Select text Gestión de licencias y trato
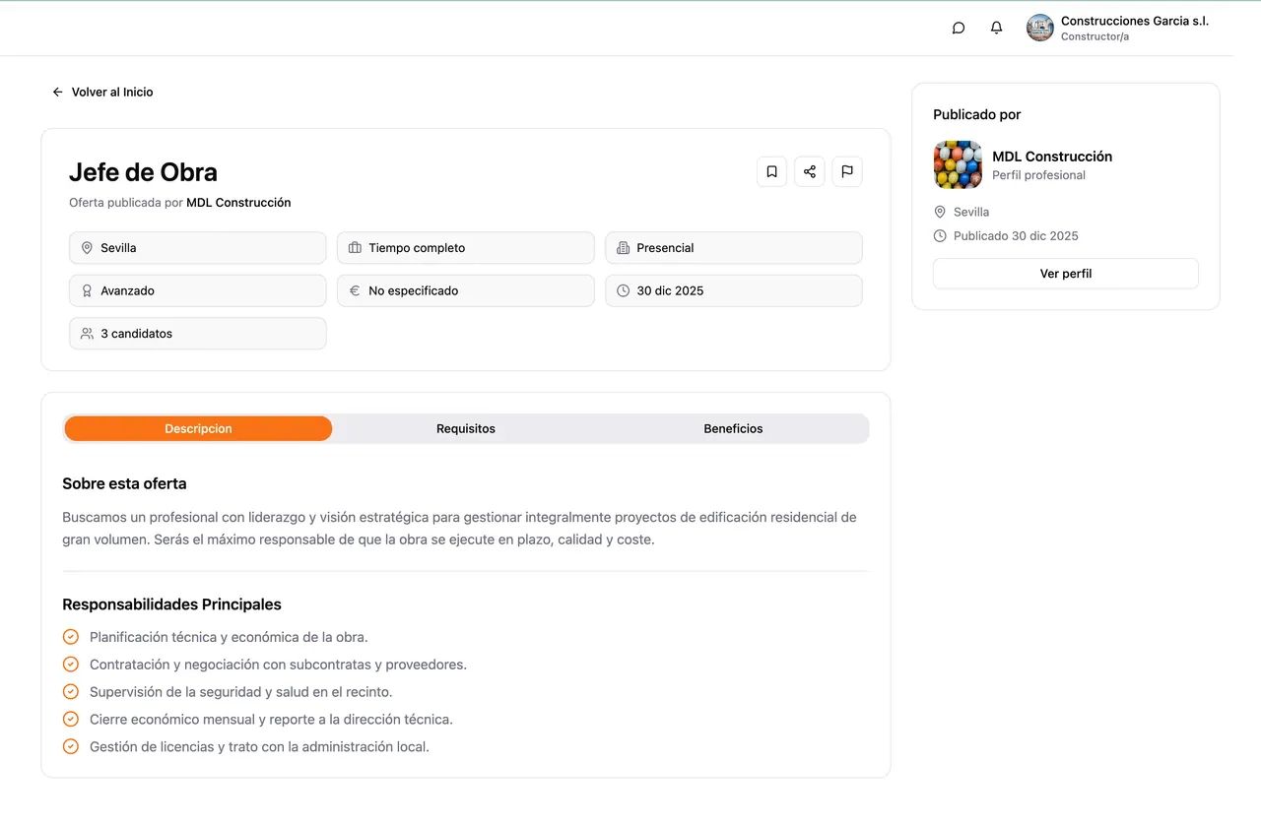The width and height of the screenshot is (1261, 825). (x=259, y=746)
